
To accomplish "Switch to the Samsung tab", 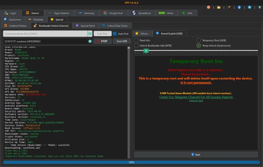I will (x=86, y=13).
